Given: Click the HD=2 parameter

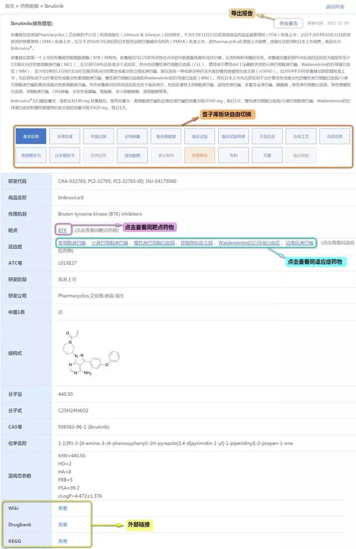Looking at the screenshot, I should coord(65,464).
